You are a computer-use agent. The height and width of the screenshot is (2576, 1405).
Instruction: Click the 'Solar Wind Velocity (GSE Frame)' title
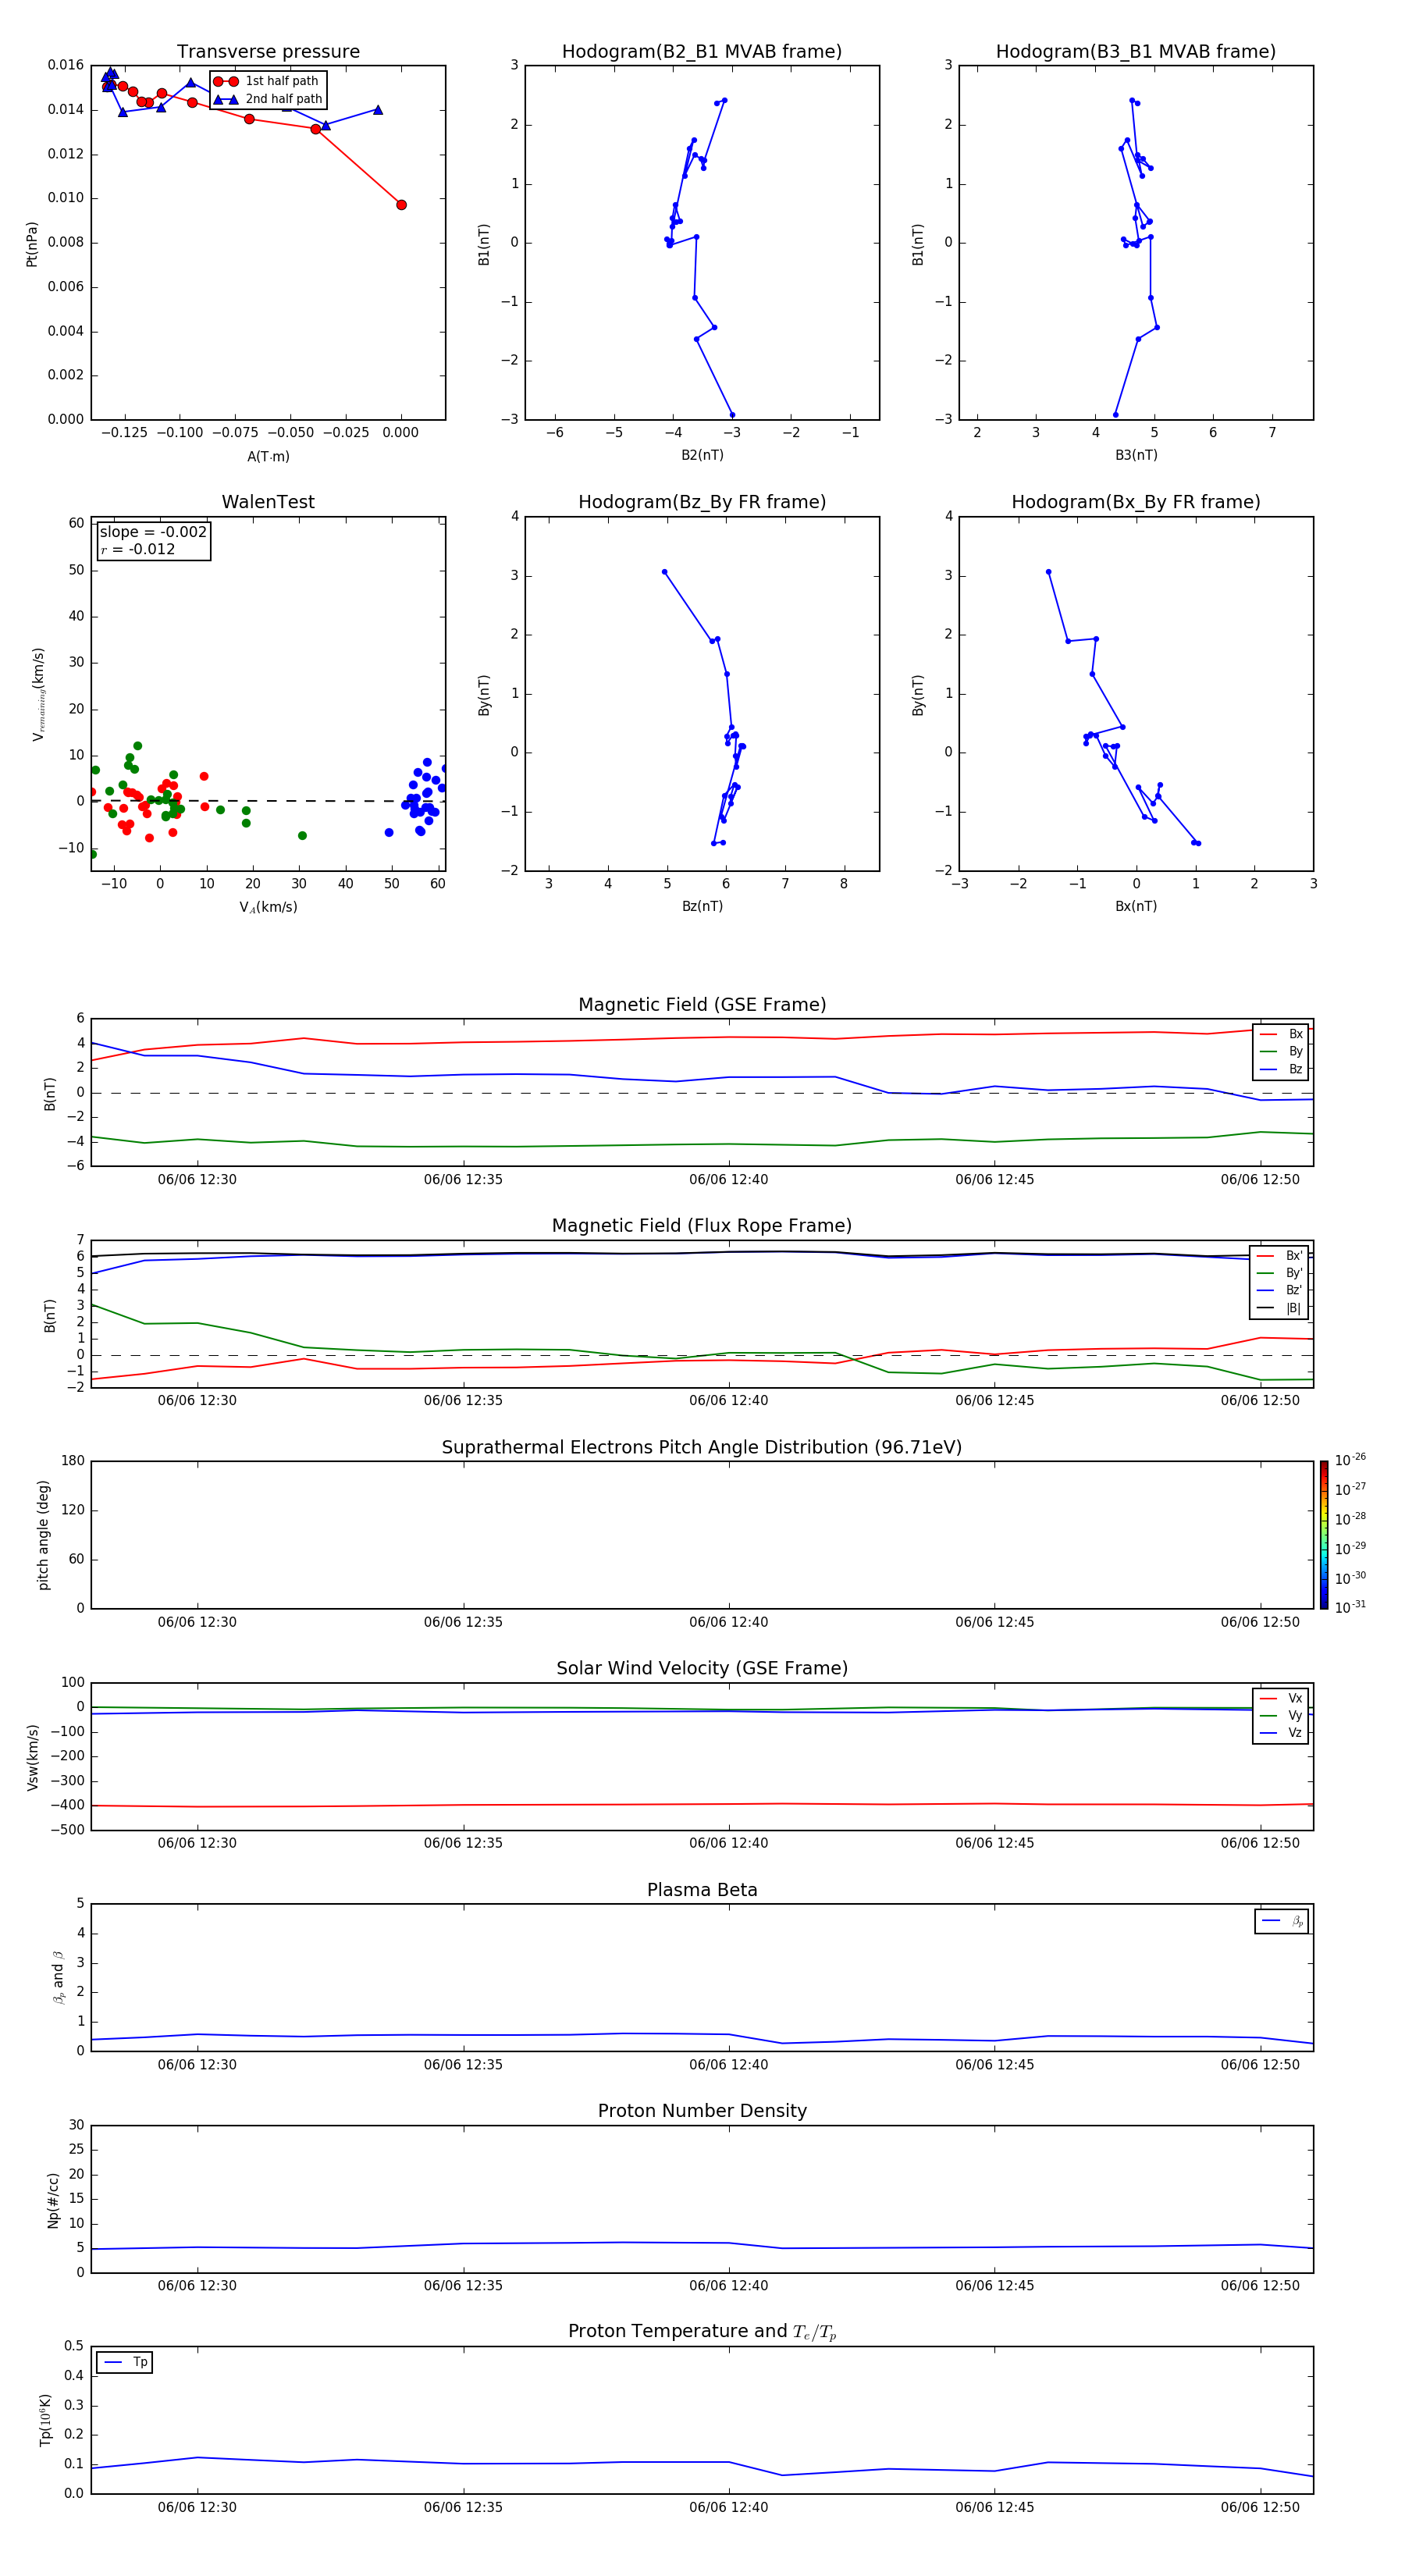point(702,1669)
